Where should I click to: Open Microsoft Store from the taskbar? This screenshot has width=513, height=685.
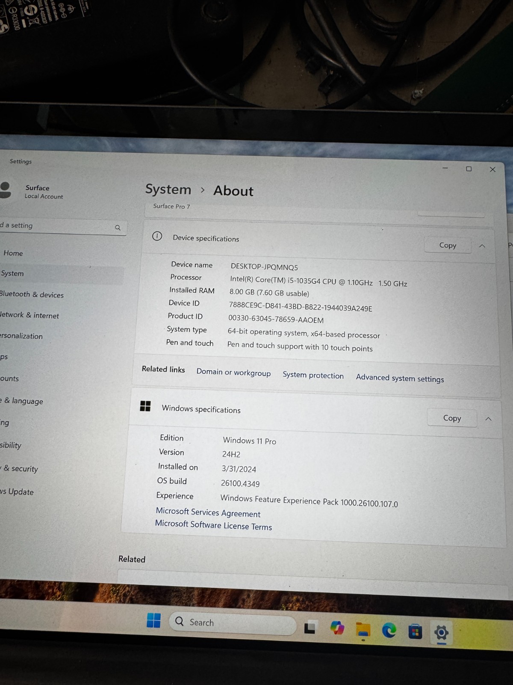pyautogui.click(x=415, y=632)
